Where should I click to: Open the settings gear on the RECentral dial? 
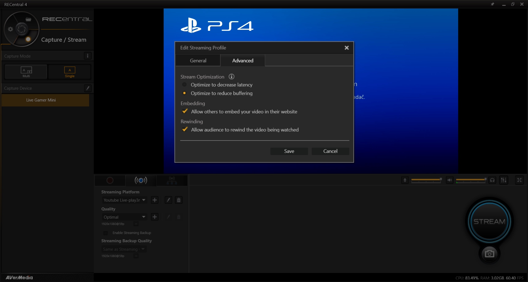tap(10, 29)
